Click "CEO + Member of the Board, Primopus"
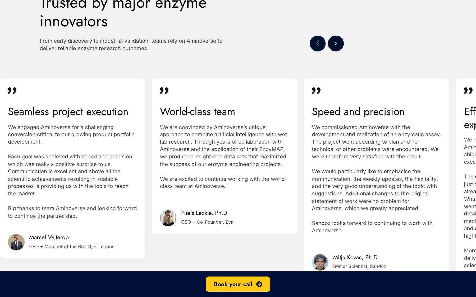 pos(72,247)
